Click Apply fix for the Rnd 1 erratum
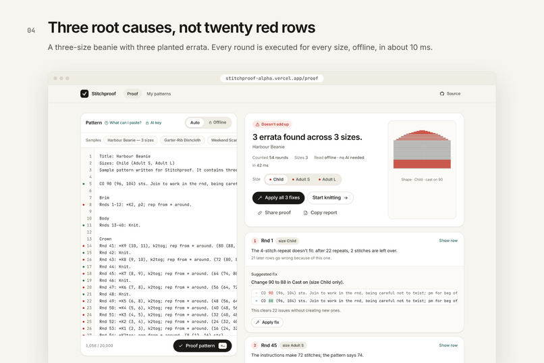Screen dimensions: 544x363 tap(267, 322)
